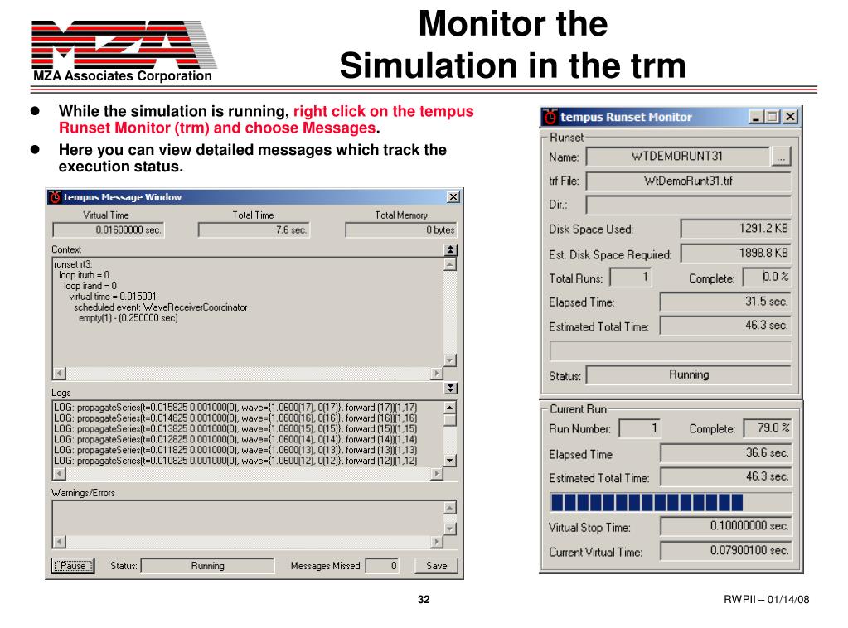
Task: Click Runset Complete field showing 0.0 %
Action: pyautogui.click(x=767, y=278)
